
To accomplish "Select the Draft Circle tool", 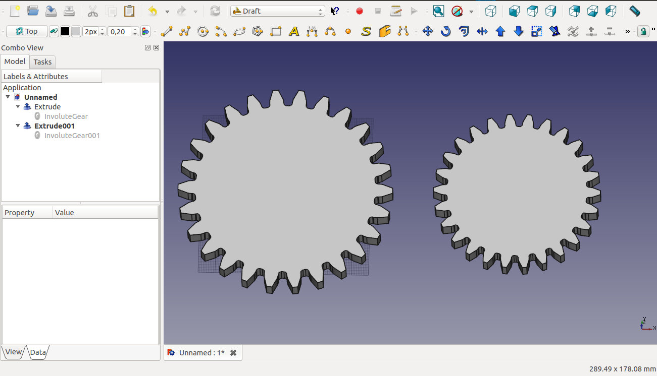I will [203, 32].
